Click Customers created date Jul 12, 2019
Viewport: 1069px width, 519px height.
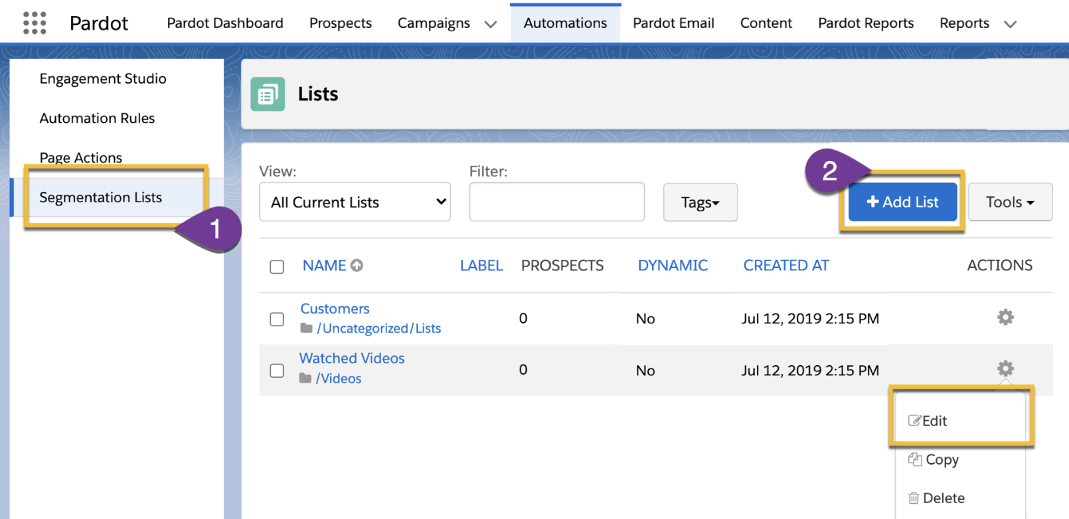pos(810,319)
